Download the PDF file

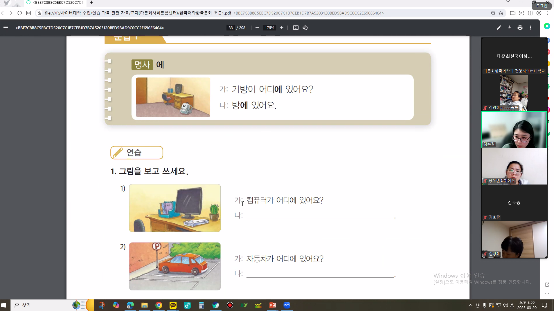(x=509, y=28)
